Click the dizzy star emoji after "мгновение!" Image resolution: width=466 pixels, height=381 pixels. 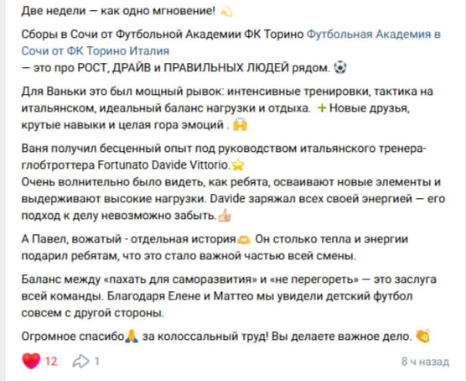(225, 11)
